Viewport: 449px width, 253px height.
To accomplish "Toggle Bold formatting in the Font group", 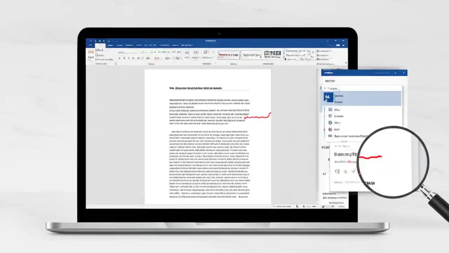I will click(x=119, y=58).
